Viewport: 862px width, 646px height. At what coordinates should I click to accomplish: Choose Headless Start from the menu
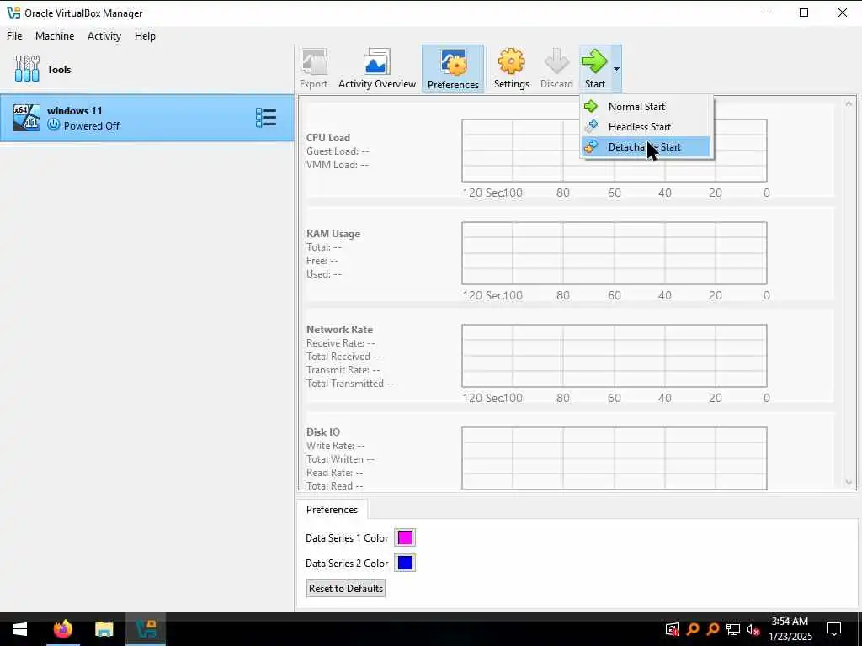646,127
